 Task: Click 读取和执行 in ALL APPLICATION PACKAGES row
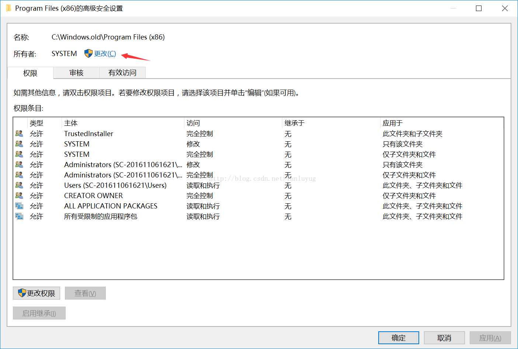coord(203,206)
